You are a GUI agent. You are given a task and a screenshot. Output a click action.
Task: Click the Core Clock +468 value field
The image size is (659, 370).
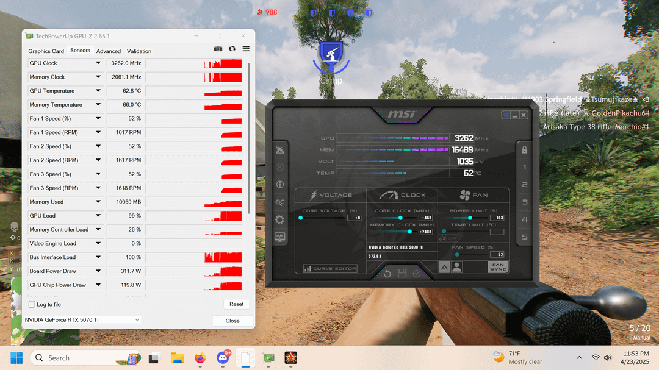426,218
